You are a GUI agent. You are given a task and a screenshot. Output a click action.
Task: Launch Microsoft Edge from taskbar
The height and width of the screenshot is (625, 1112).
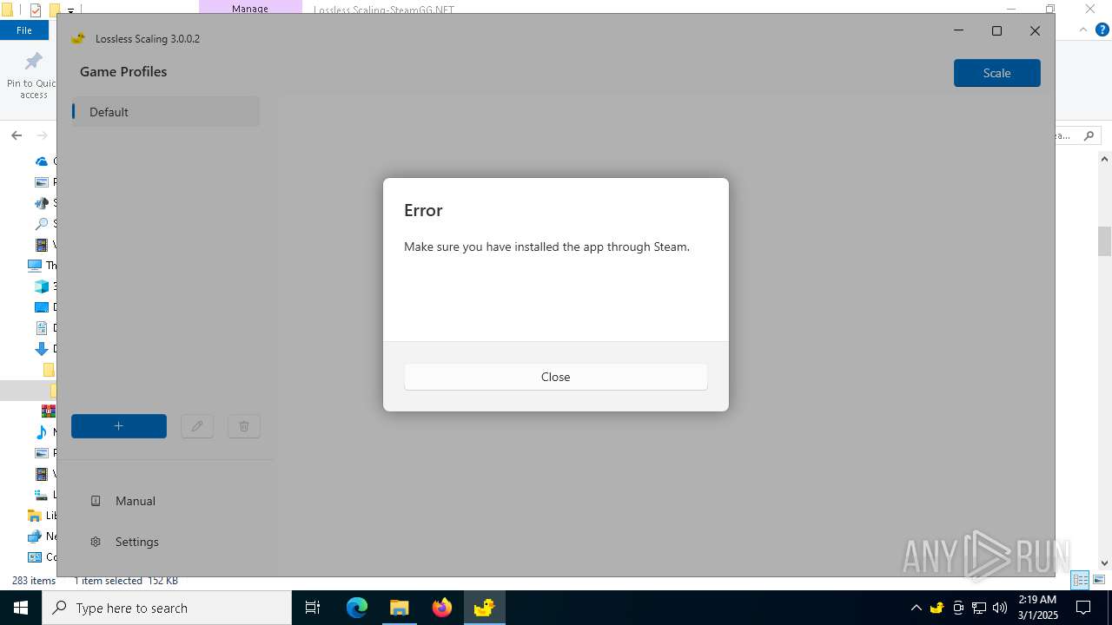click(x=357, y=608)
